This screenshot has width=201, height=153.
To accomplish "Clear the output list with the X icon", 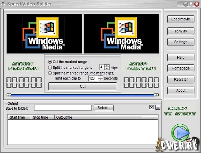I will click(x=151, y=107).
